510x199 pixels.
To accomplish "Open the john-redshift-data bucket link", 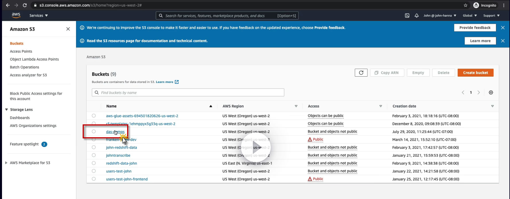I will 121,148.
